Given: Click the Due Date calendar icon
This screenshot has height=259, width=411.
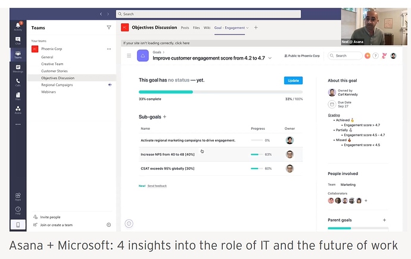Looking at the screenshot, I should [332, 104].
